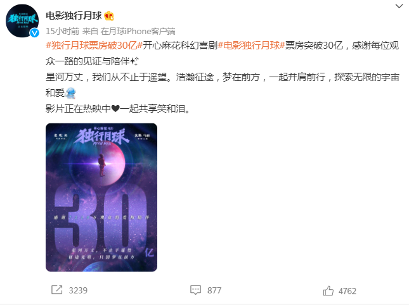Click the 15小时前 timestamp

(x=62, y=32)
